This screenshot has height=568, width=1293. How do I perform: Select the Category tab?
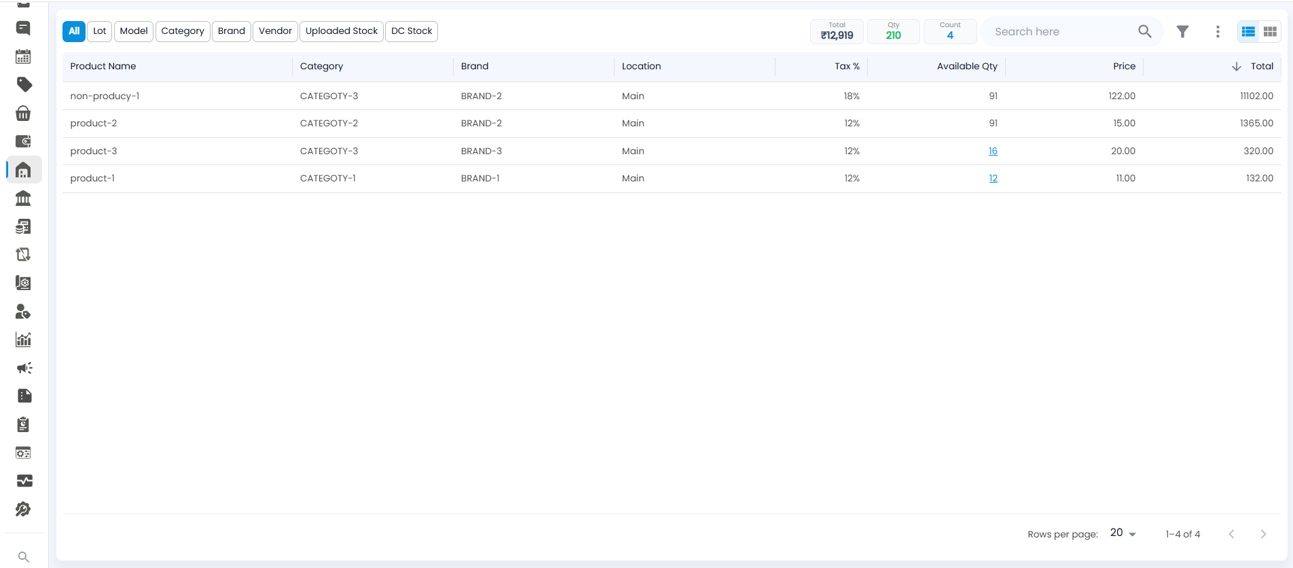183,31
